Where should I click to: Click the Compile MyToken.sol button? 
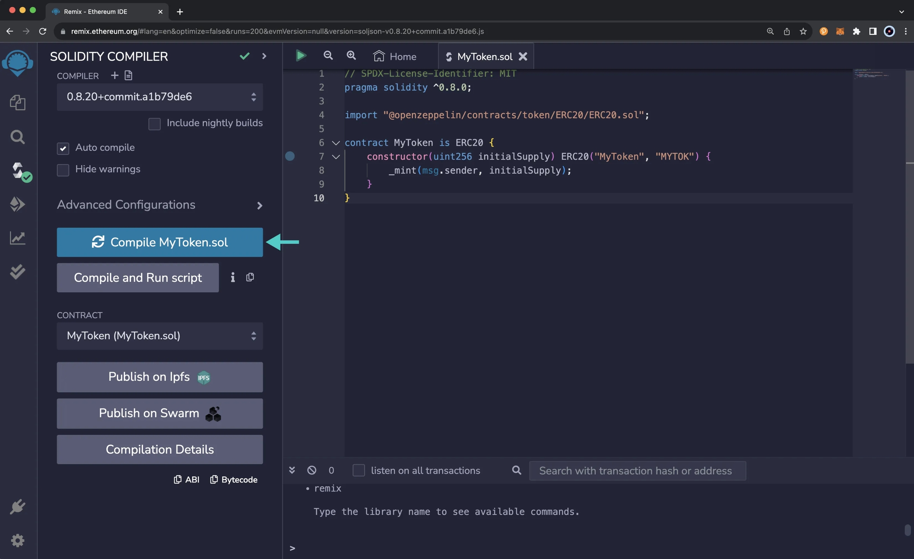coord(159,242)
